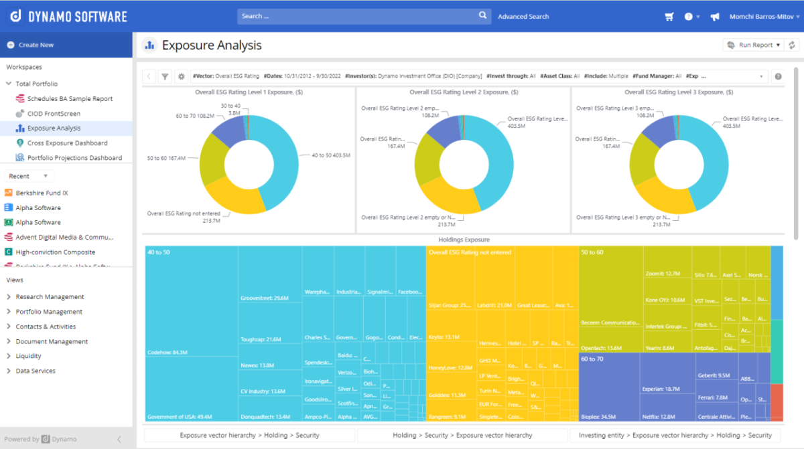The width and height of the screenshot is (804, 449).
Task: Open the Advanced Search link
Action: (523, 17)
